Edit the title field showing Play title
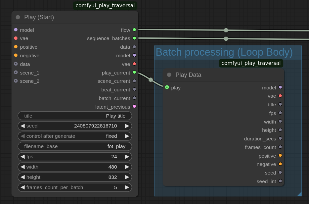 coord(75,116)
